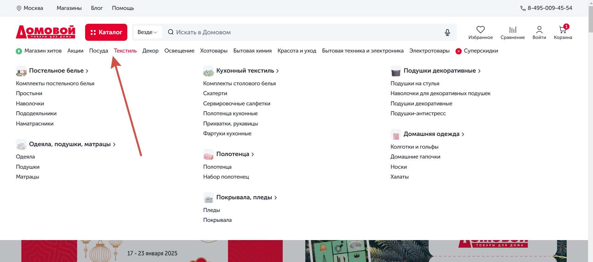This screenshot has width=593, height=262.
Task: Expand the Кухонный текстиль heading chevron
Action: point(277,71)
